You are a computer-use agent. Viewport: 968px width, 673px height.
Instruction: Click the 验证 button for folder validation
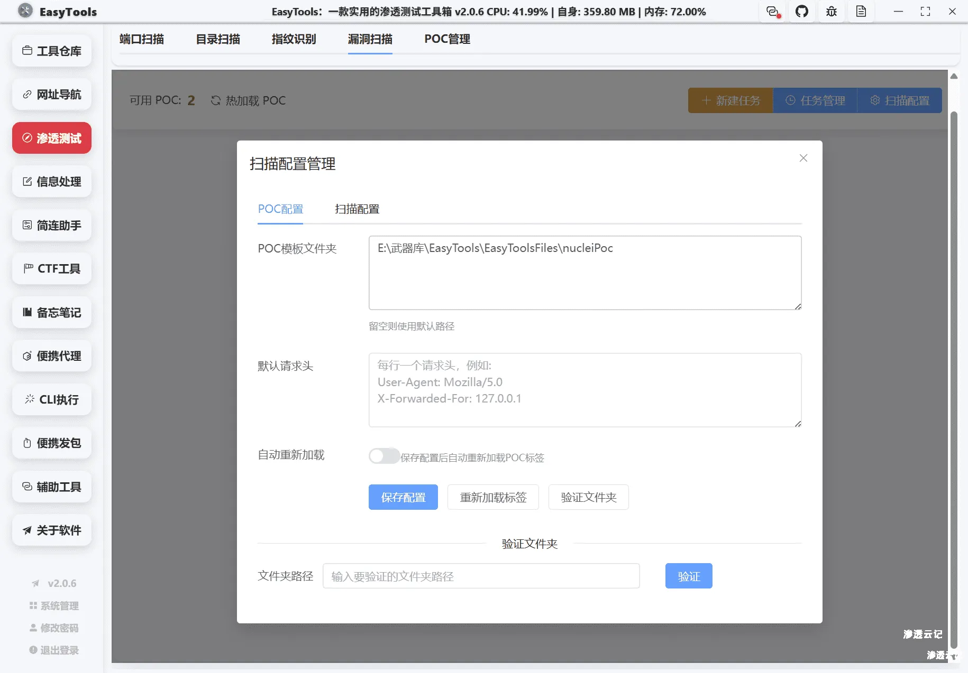click(688, 576)
